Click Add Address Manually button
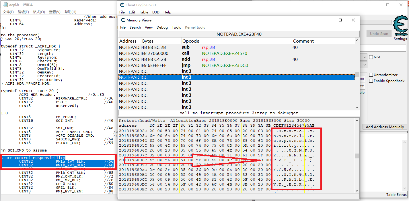 (385, 127)
